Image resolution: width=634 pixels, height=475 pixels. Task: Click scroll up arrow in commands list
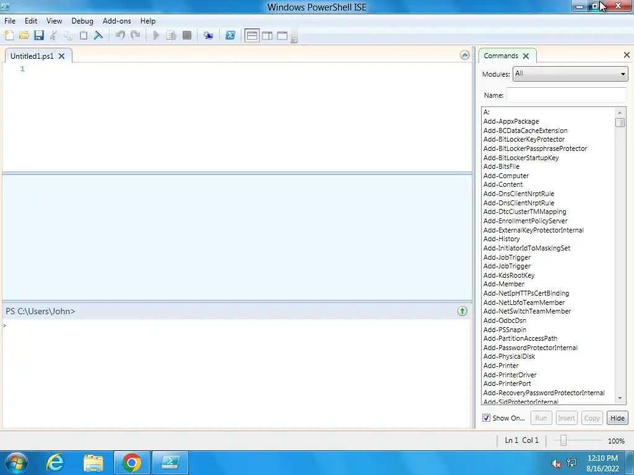coord(620,113)
